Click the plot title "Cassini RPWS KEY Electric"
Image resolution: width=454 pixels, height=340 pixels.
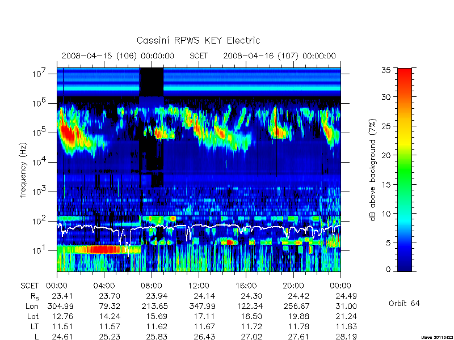[x=198, y=40]
